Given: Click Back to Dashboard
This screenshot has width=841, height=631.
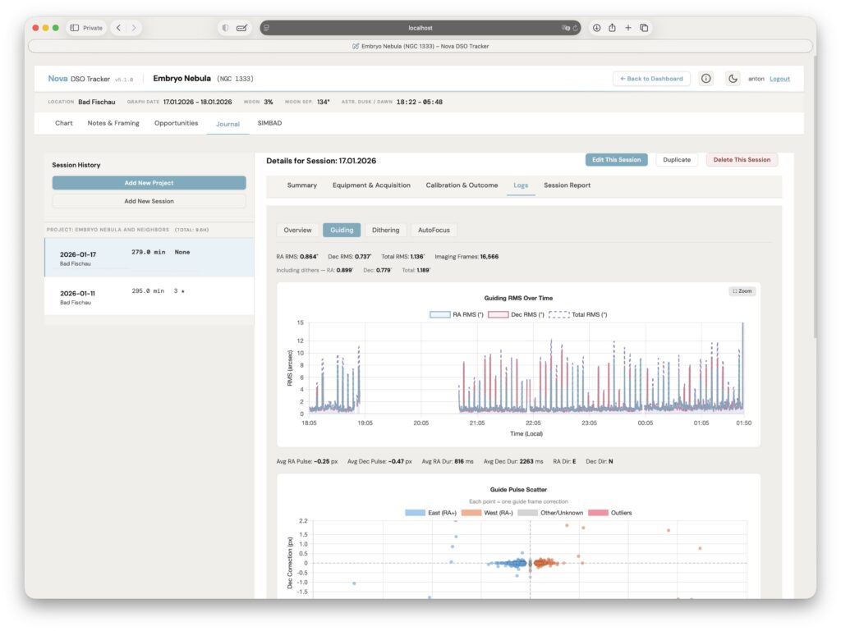Looking at the screenshot, I should click(650, 78).
